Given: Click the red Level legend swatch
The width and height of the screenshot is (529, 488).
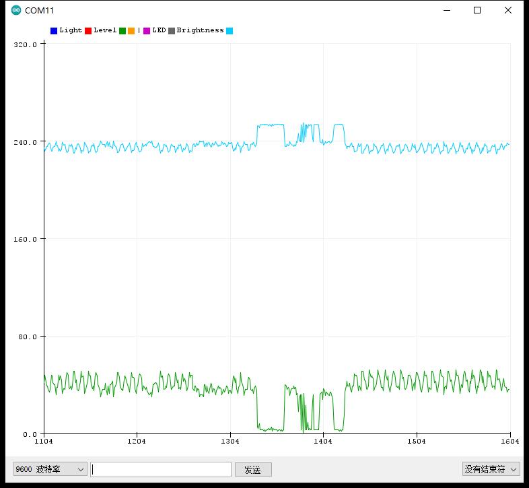Looking at the screenshot, I should (88, 31).
